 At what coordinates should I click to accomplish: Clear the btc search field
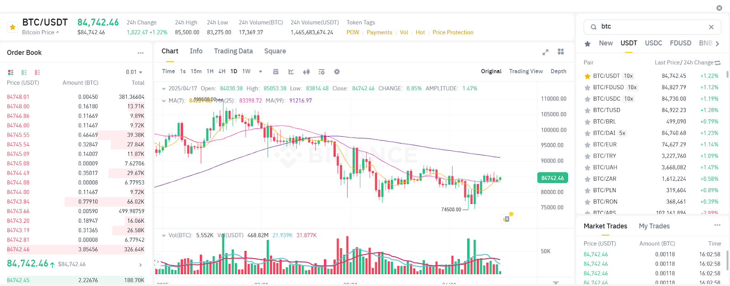tap(711, 27)
